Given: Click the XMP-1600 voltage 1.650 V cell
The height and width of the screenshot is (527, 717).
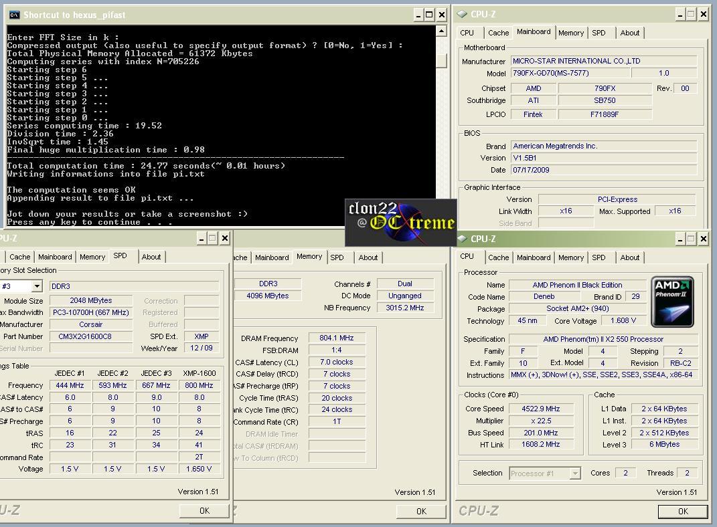Looking at the screenshot, I should point(199,469).
